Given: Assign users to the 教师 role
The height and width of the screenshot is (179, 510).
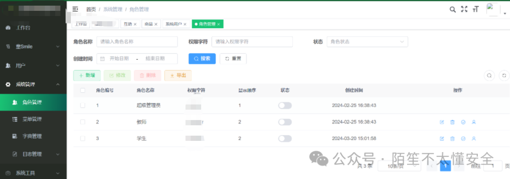Looking at the screenshot, I should [x=474, y=122].
